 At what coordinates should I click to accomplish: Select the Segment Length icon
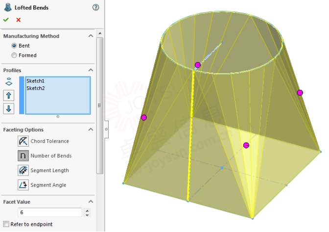point(23,171)
